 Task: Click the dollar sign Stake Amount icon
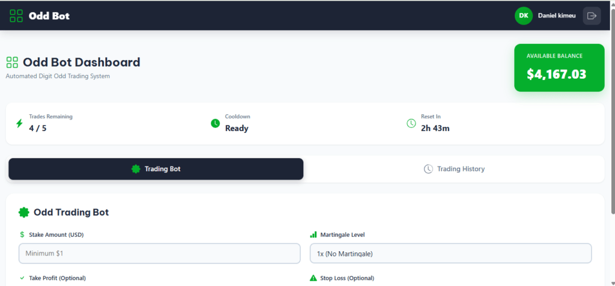point(22,234)
